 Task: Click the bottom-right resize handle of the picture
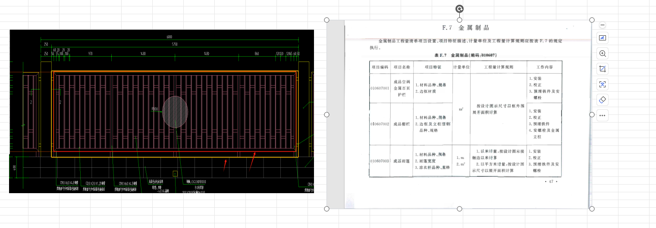pos(592,209)
